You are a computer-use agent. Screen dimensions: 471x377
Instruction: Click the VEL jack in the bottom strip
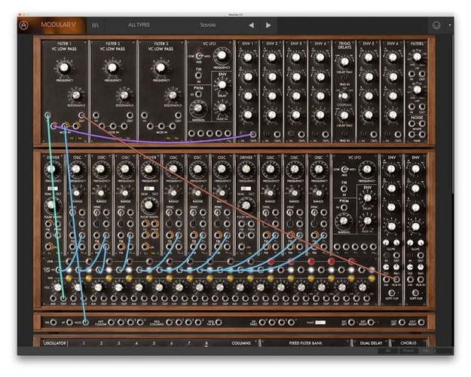tap(54, 323)
